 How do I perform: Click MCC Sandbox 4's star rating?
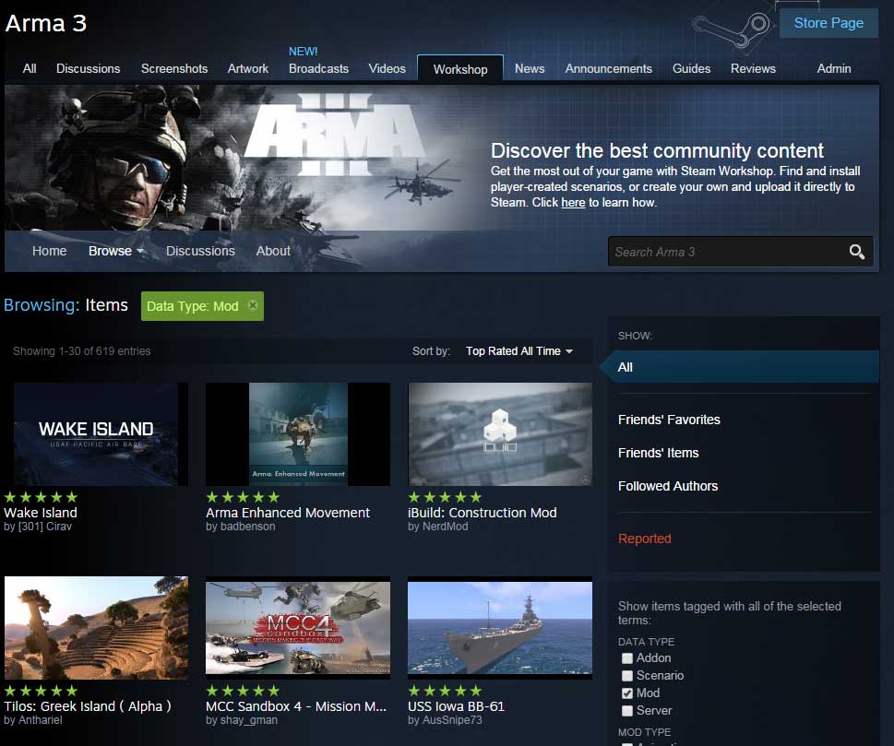(243, 691)
